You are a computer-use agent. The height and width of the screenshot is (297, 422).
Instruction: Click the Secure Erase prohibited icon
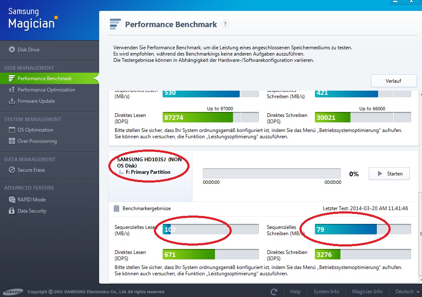pos(12,170)
